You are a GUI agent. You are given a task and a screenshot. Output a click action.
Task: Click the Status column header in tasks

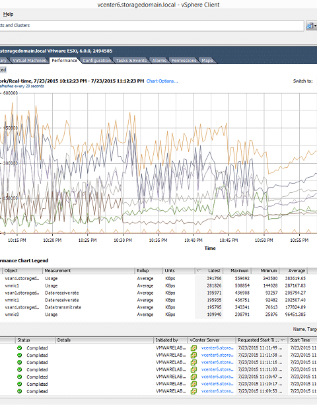coord(35,340)
